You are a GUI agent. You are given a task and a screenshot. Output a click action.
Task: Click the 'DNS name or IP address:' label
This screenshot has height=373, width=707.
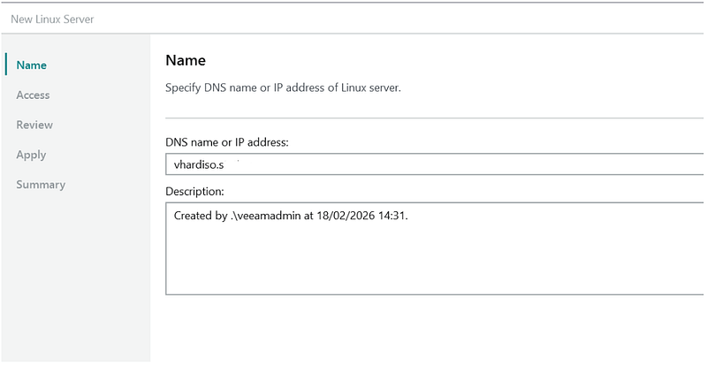click(227, 142)
